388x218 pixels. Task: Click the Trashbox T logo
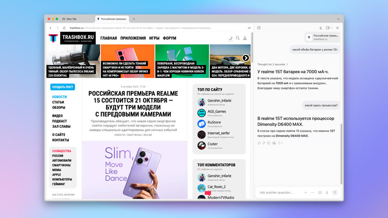tap(53, 38)
